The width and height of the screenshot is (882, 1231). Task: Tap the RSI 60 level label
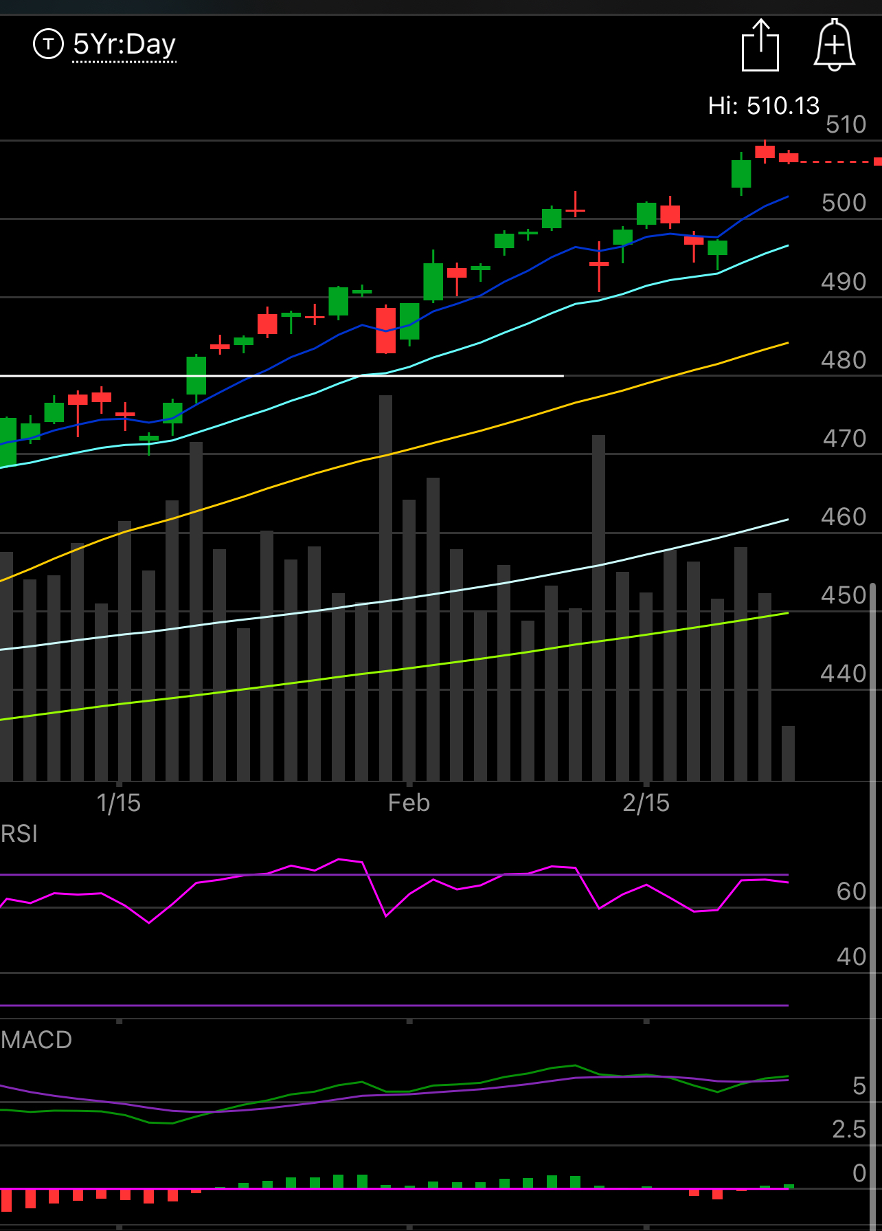click(x=852, y=891)
